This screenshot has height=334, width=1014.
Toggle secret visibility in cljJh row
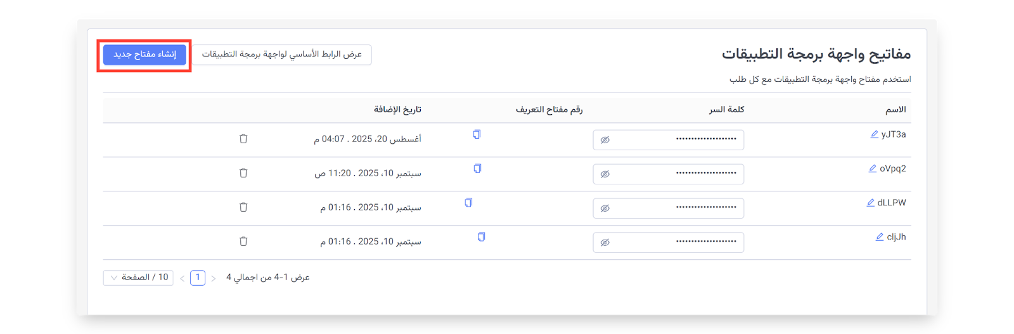point(605,243)
